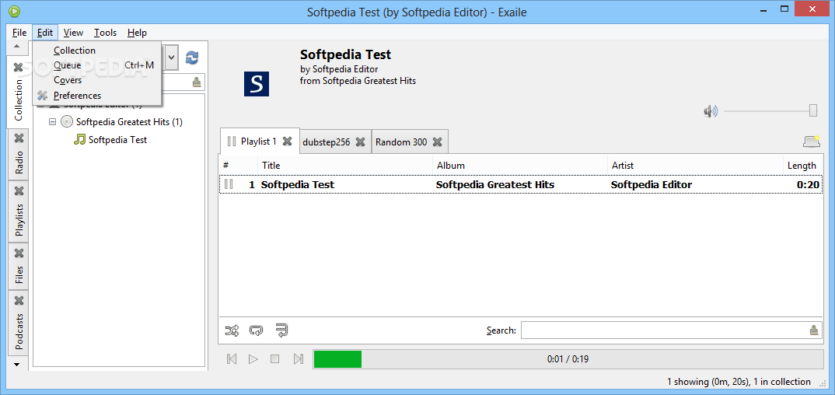The height and width of the screenshot is (395, 835).
Task: Open the View menu
Action: click(73, 33)
